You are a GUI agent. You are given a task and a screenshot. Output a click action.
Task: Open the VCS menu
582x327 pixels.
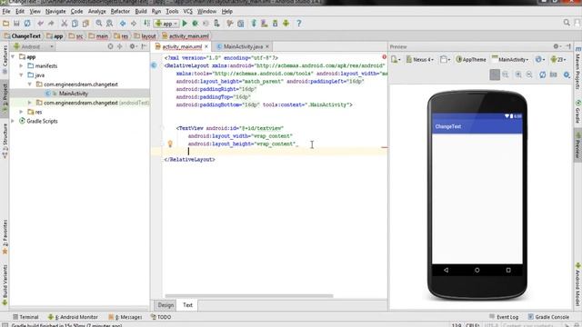tap(188, 12)
